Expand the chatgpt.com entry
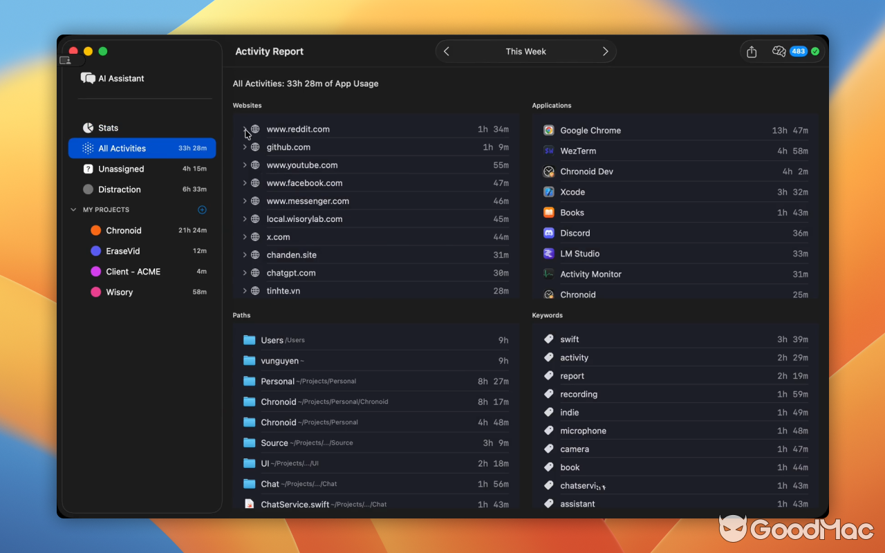The image size is (885, 553). click(245, 272)
